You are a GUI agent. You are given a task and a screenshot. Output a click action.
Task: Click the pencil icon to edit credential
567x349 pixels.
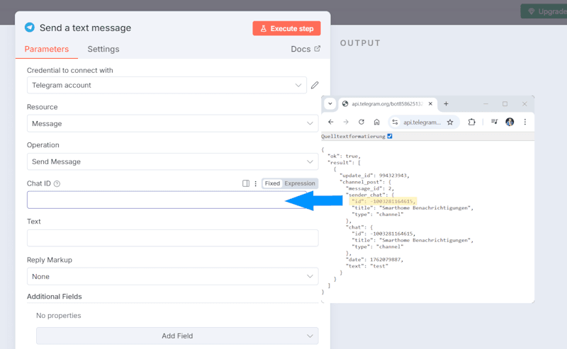click(x=315, y=86)
